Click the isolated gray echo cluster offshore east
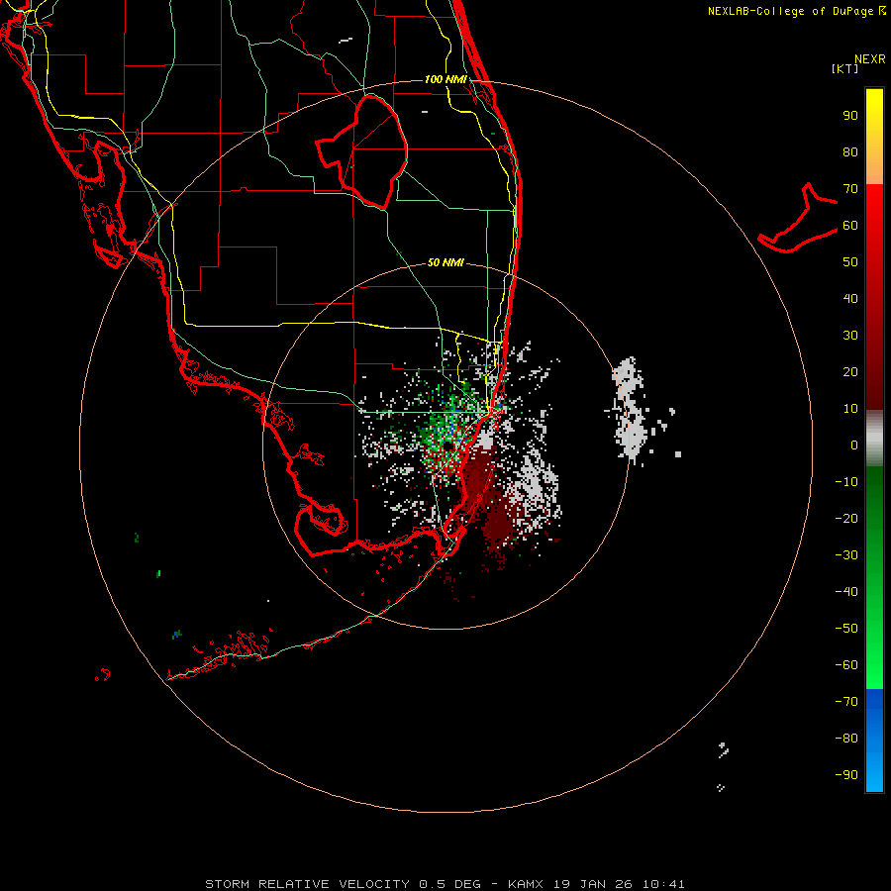The image size is (891, 891). [631, 409]
